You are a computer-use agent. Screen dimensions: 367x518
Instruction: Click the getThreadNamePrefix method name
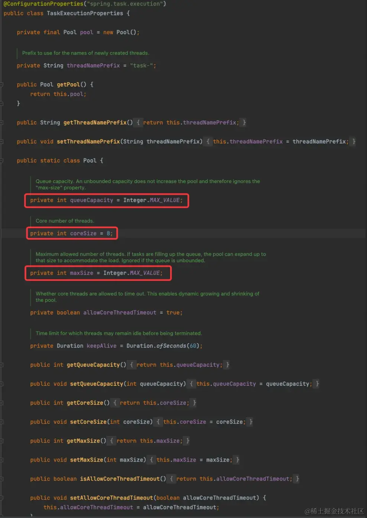95,123
